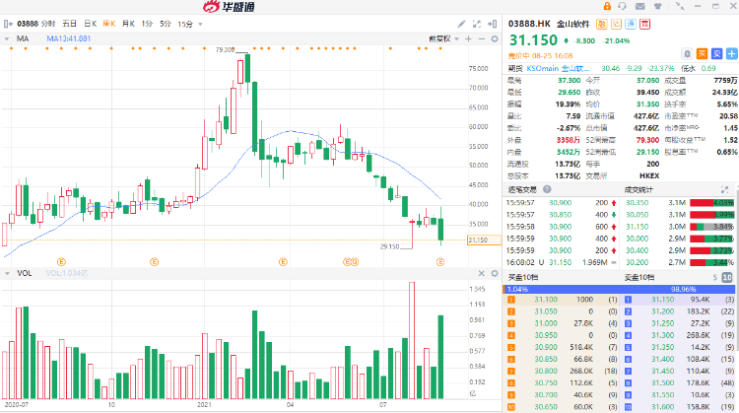This screenshot has height=413, width=739.
Task: Select bid row at 31.100
Action: point(563,300)
